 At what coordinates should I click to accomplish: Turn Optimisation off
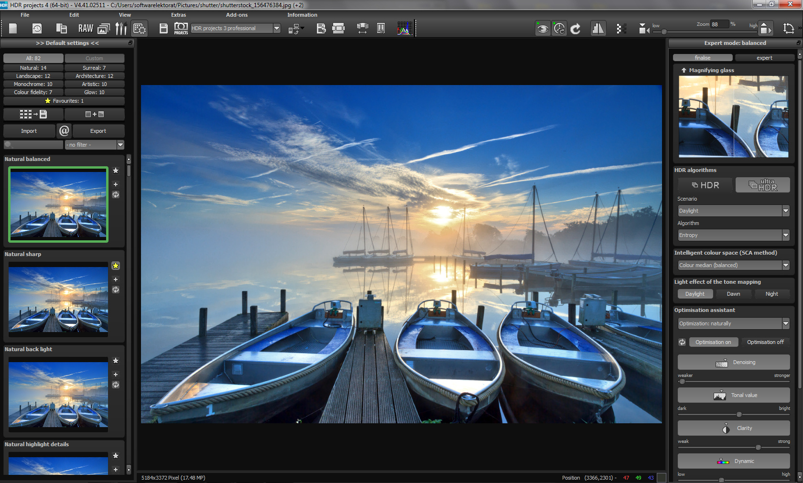[765, 342]
